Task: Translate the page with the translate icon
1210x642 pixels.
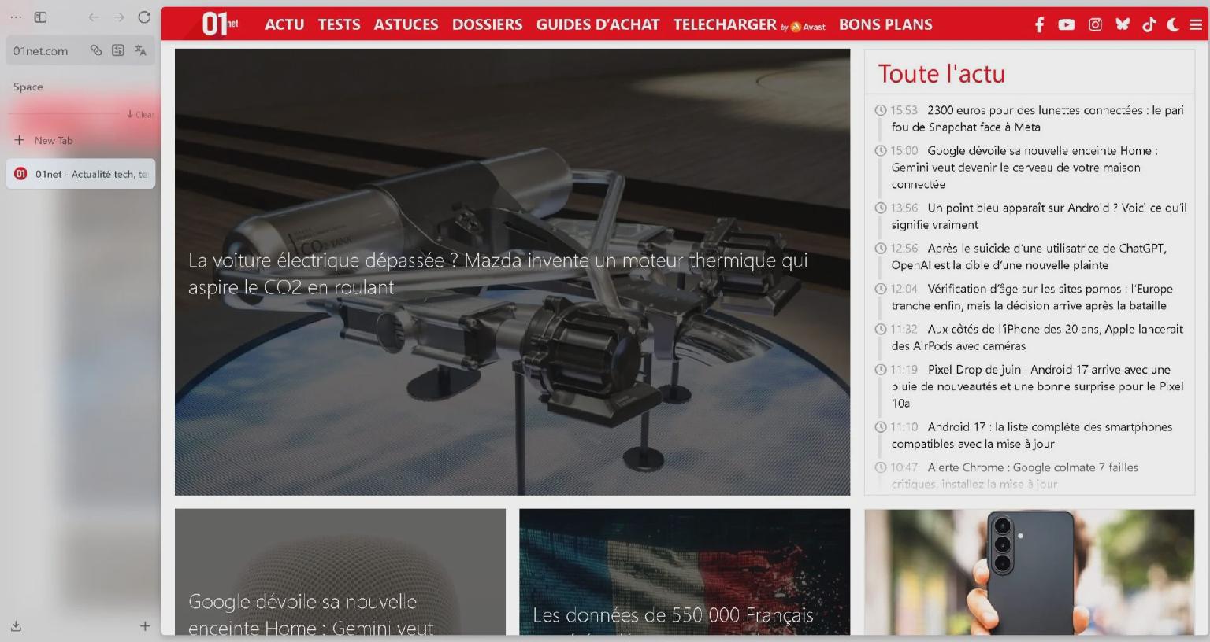Action: (x=140, y=50)
